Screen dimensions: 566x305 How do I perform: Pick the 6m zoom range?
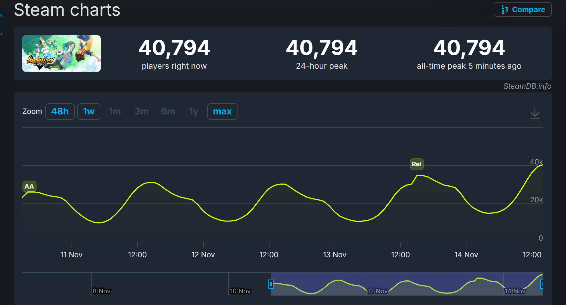point(168,112)
